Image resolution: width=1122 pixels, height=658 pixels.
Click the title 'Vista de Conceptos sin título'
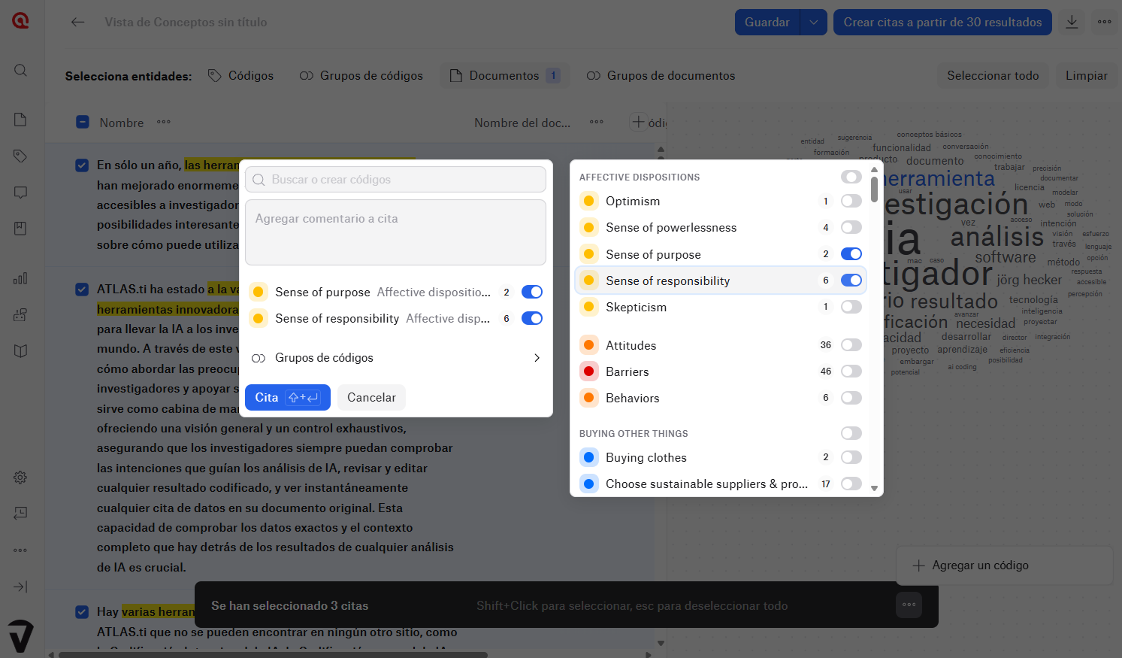(186, 22)
